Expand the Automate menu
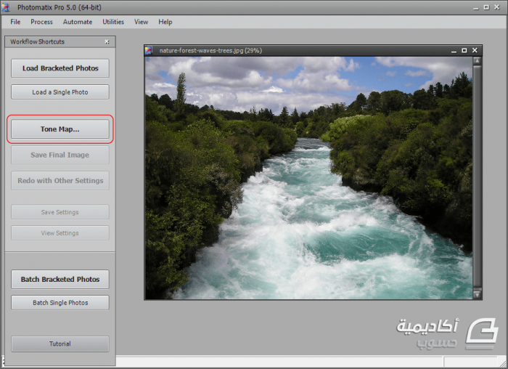The width and height of the screenshot is (508, 369). tap(78, 22)
